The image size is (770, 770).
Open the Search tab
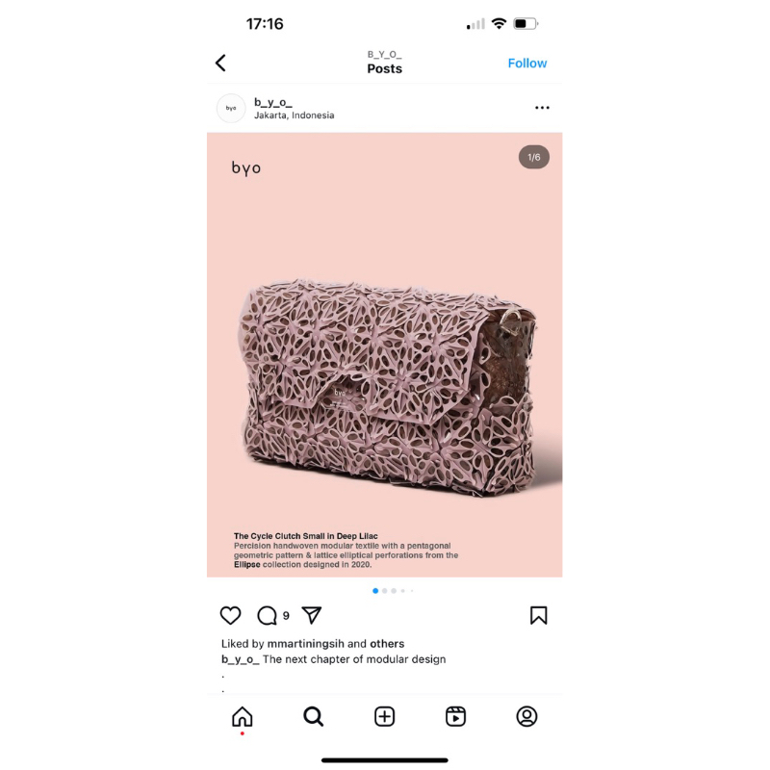coord(314,716)
